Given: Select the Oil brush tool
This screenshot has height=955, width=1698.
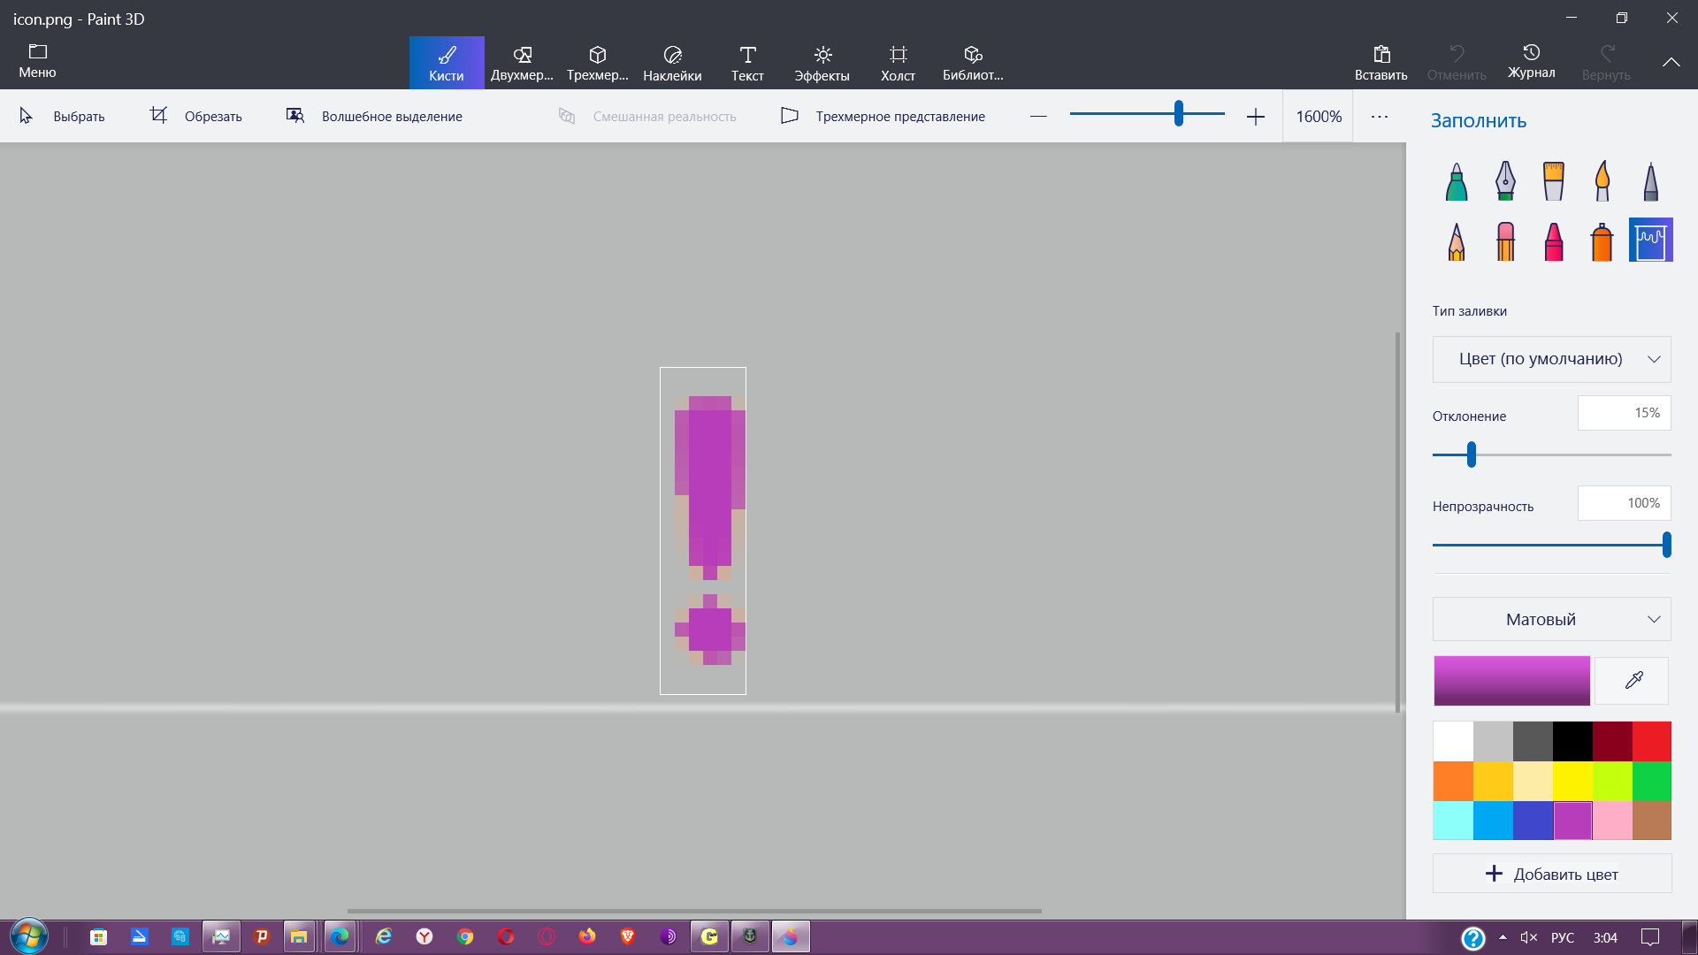Looking at the screenshot, I should [x=1554, y=181].
